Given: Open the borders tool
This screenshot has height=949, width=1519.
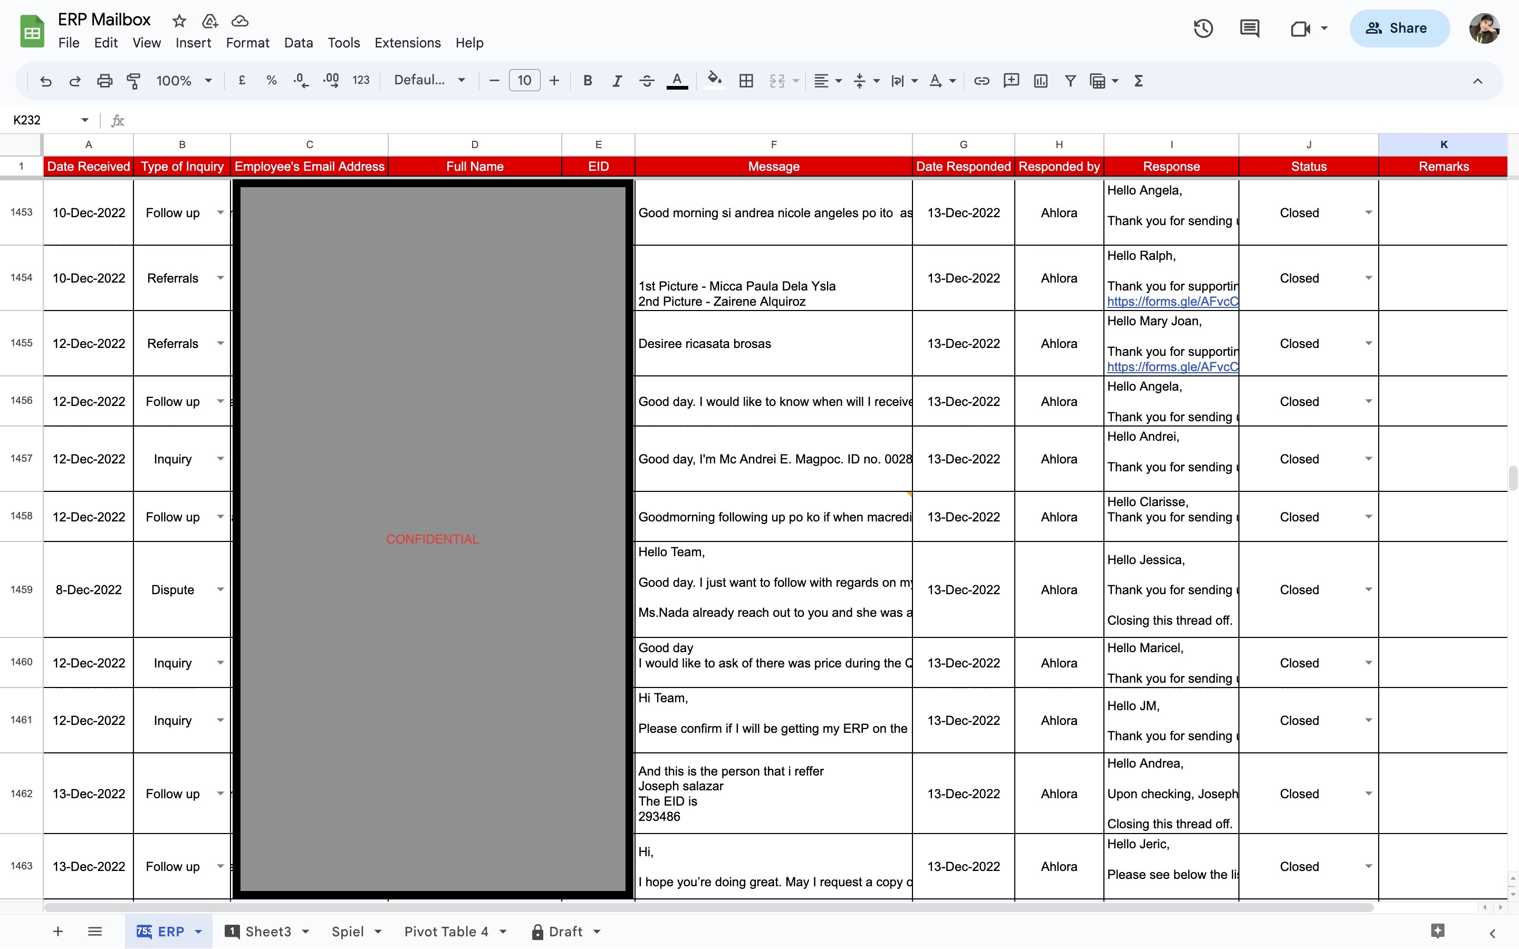Looking at the screenshot, I should point(746,81).
